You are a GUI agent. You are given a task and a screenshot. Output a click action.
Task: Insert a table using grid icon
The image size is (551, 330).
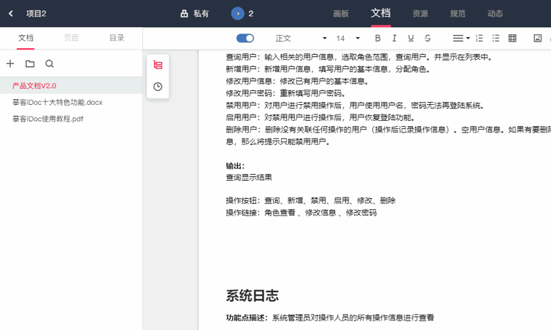tap(512, 38)
